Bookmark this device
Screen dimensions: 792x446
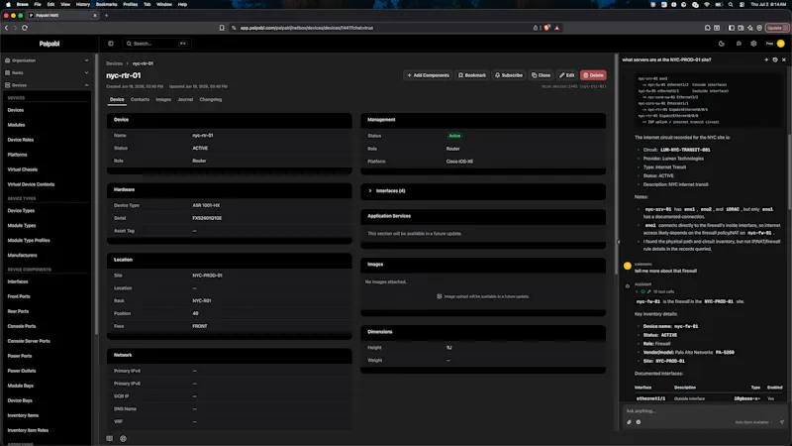point(472,75)
